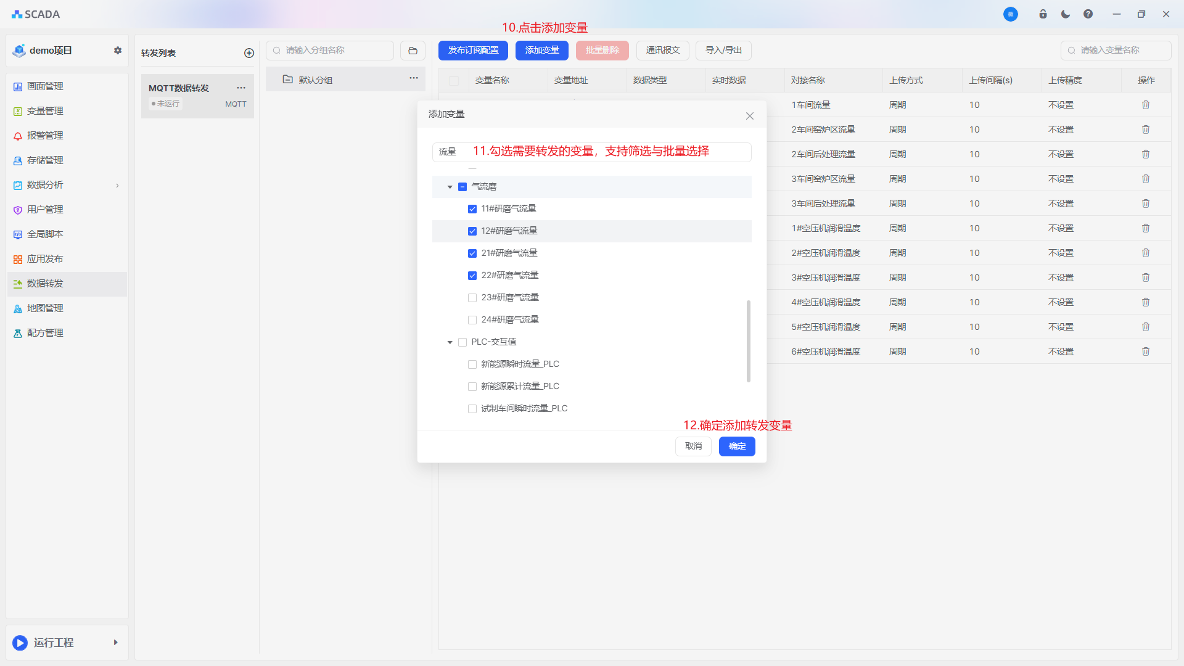Open the help question mark icon
Viewport: 1184px width, 666px height.
1088,14
